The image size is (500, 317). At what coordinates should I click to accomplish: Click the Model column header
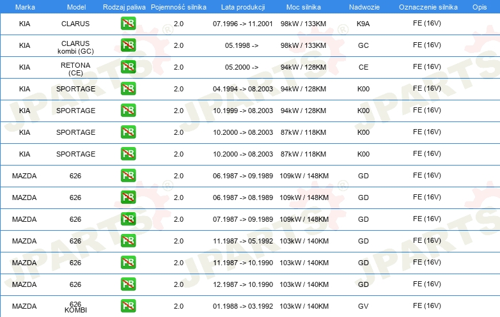[75, 6]
